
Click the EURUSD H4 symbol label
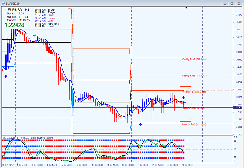coord(18,10)
